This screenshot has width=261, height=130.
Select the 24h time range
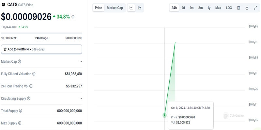(x=174, y=8)
